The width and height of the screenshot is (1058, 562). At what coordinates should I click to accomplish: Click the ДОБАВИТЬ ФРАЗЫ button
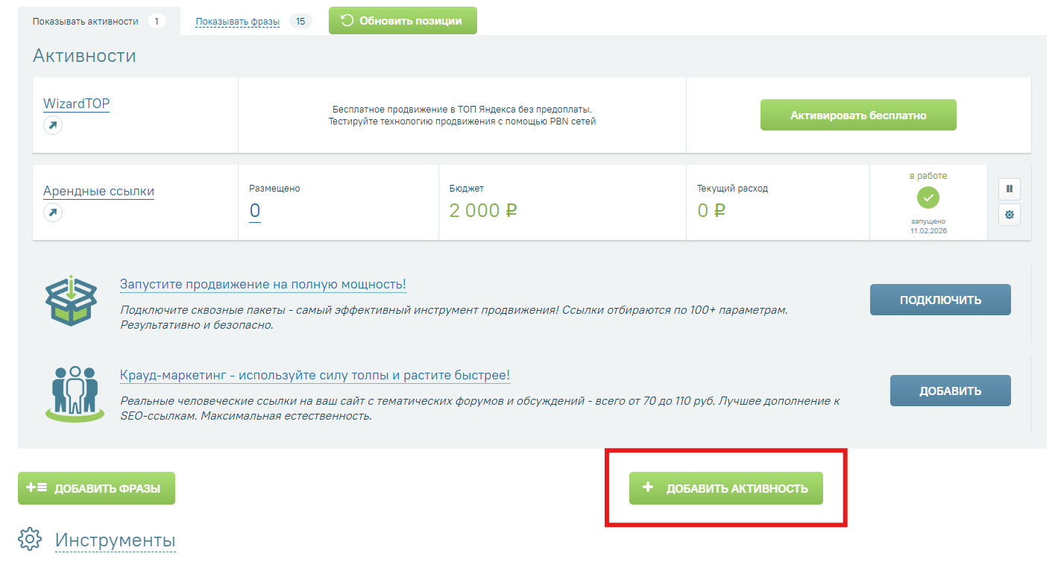point(96,488)
